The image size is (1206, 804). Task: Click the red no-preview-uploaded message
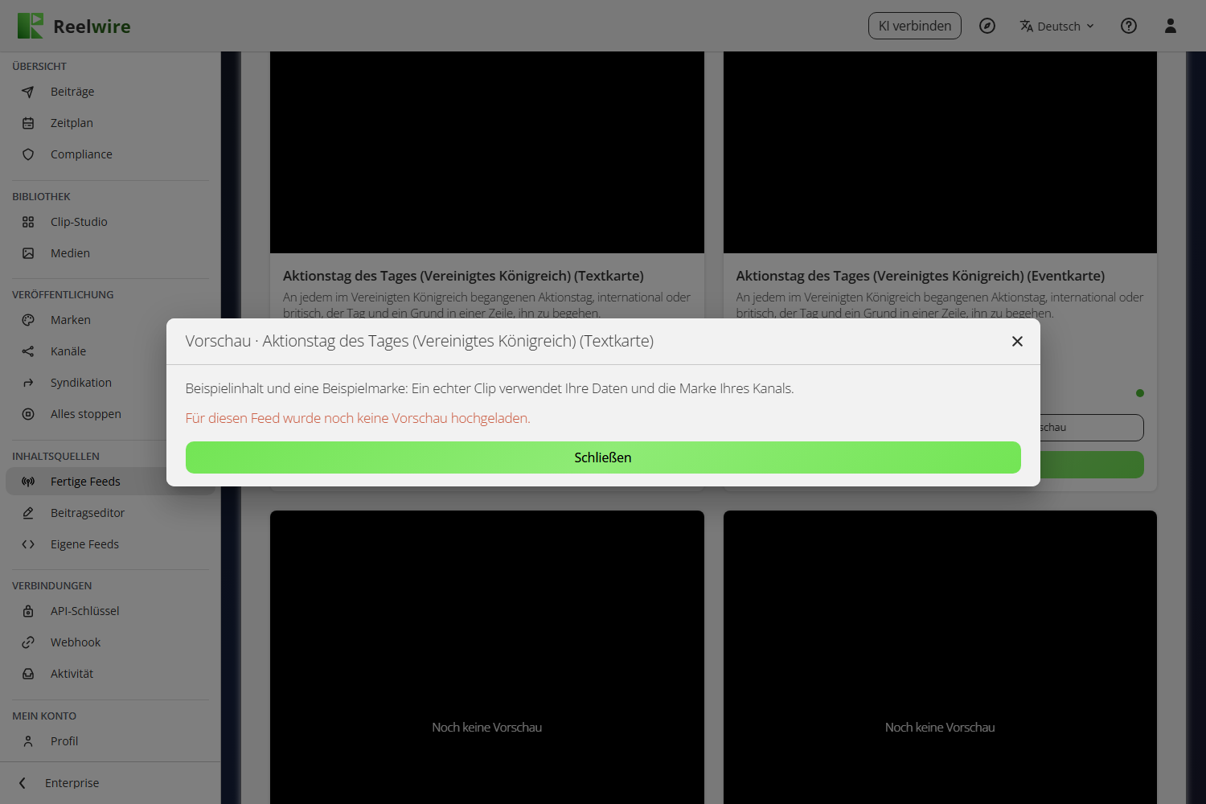point(358,418)
